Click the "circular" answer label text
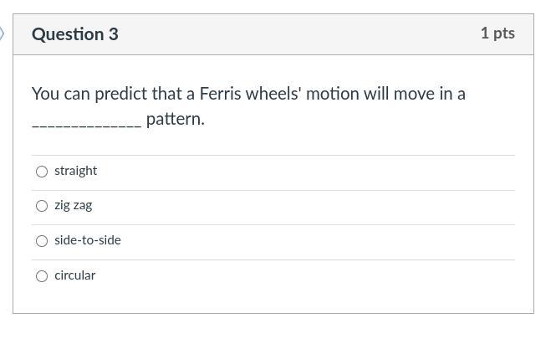The height and width of the screenshot is (339, 556). [74, 275]
